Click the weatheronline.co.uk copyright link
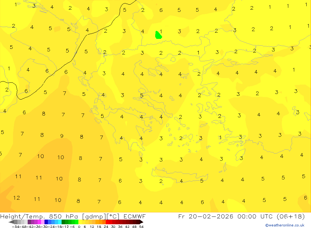 tap(285, 225)
